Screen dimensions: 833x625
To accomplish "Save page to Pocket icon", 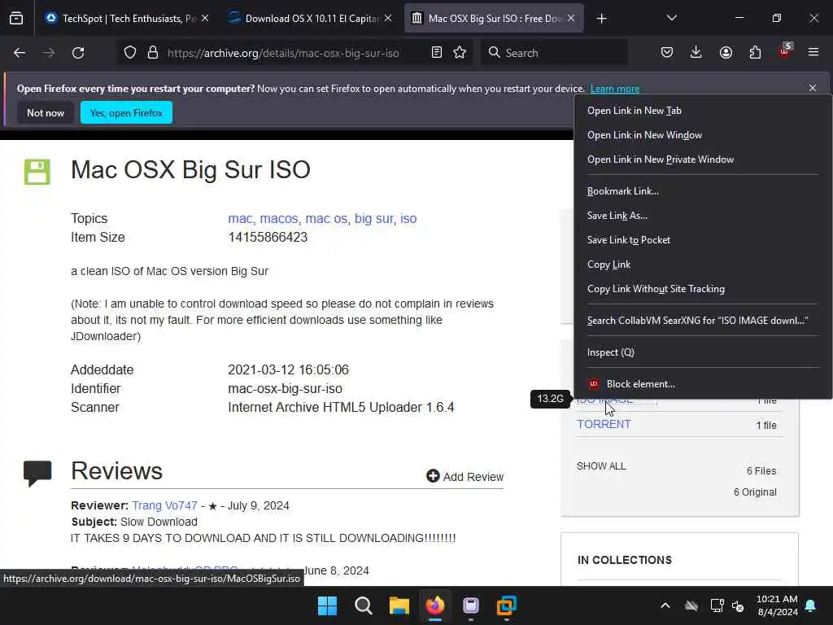I will 667,53.
